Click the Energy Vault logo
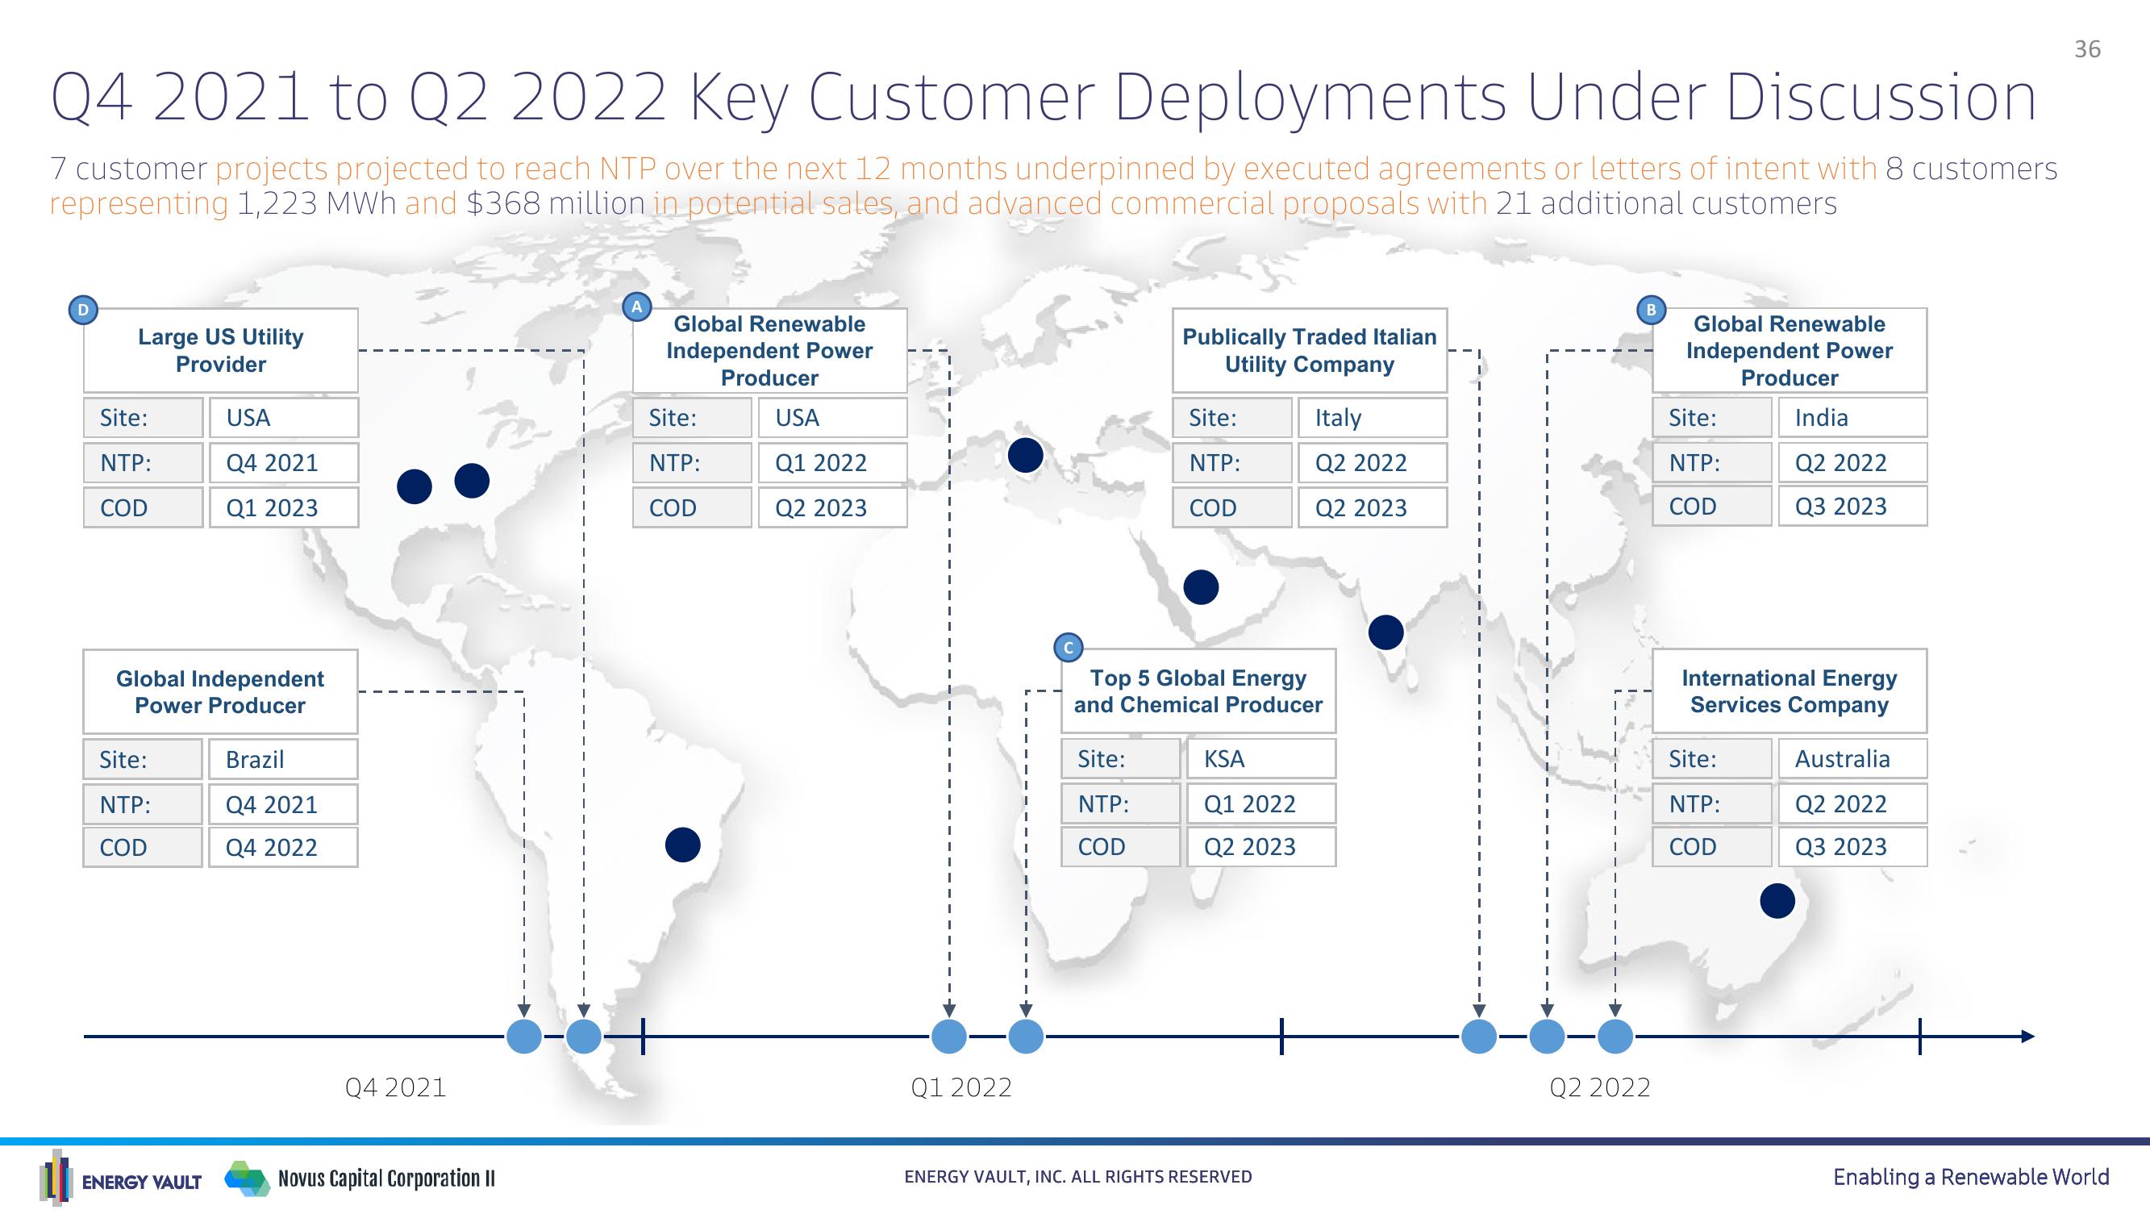 121,1179
